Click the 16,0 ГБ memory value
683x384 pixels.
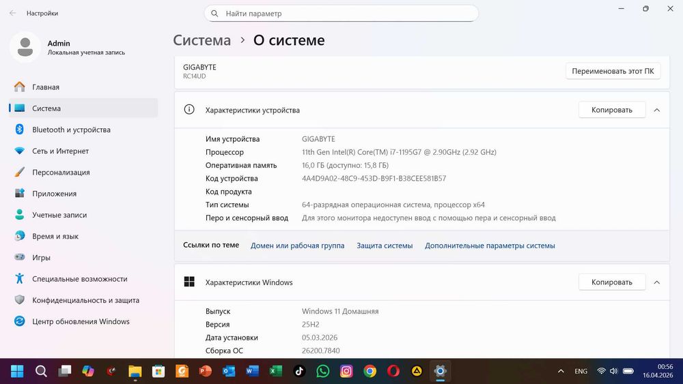tap(345, 165)
